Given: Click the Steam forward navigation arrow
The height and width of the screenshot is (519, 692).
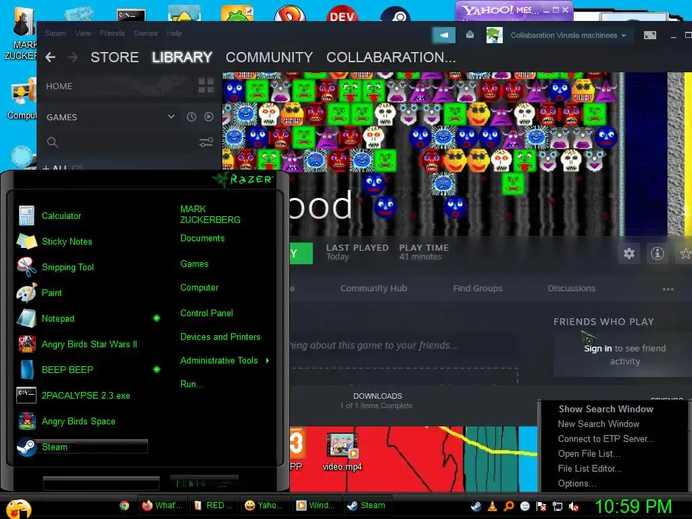Looking at the screenshot, I should (x=73, y=57).
